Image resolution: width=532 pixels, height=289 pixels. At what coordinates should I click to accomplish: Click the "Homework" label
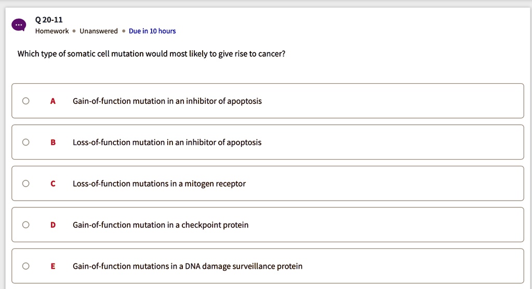[52, 31]
